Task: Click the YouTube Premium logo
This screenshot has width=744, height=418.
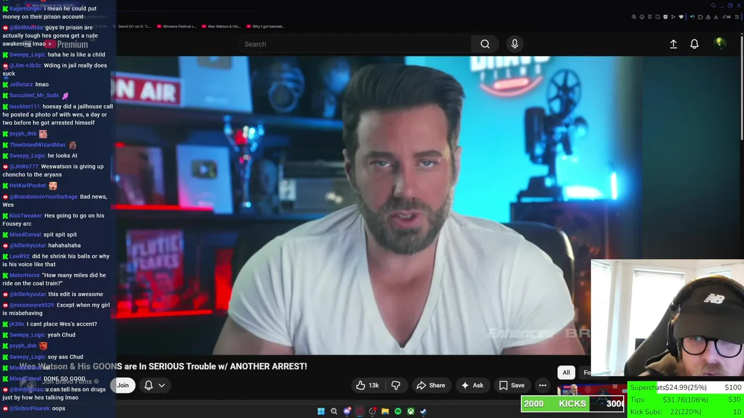Action: (x=66, y=44)
